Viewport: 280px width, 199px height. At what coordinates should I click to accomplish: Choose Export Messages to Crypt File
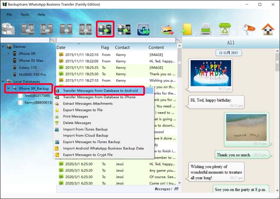click(104, 155)
